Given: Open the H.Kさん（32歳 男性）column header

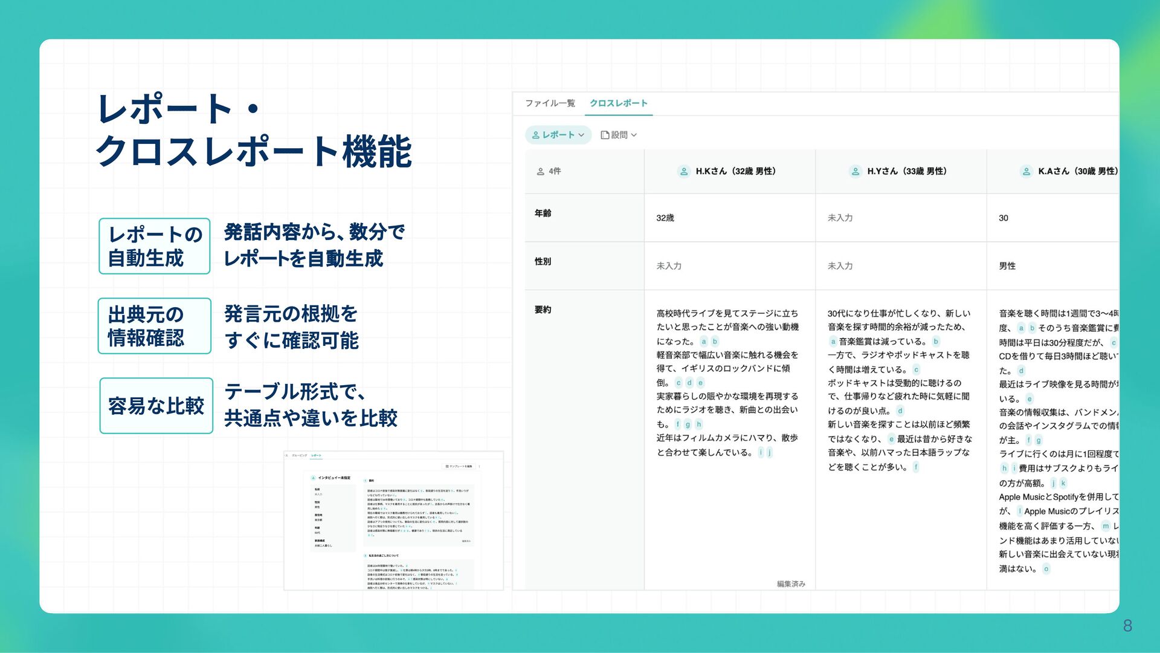Looking at the screenshot, I should tap(730, 172).
